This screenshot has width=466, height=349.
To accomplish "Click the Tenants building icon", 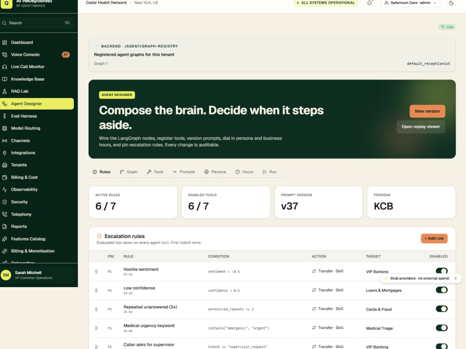I will (5, 165).
